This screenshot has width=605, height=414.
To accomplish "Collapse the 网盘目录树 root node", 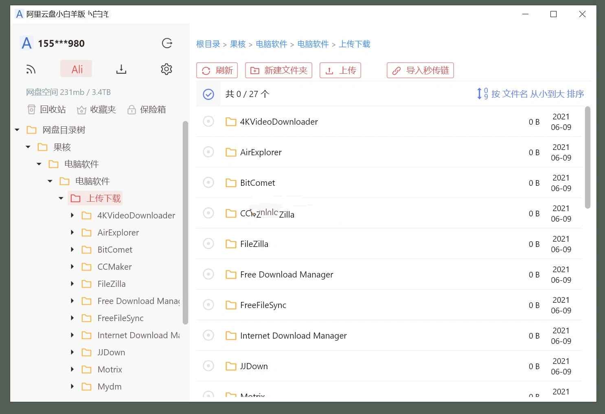I will click(17, 129).
